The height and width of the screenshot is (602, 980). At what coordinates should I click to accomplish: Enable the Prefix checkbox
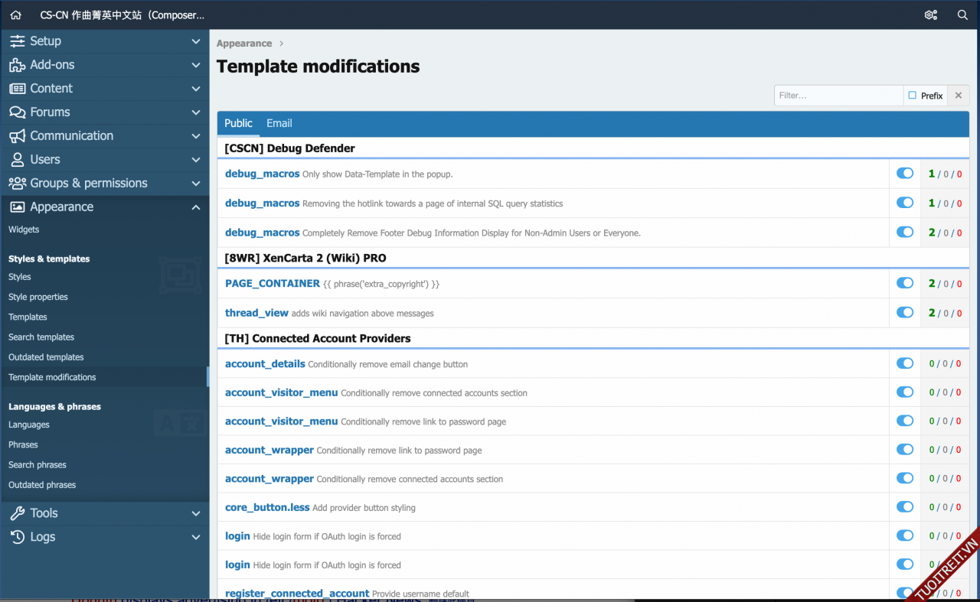(x=913, y=96)
